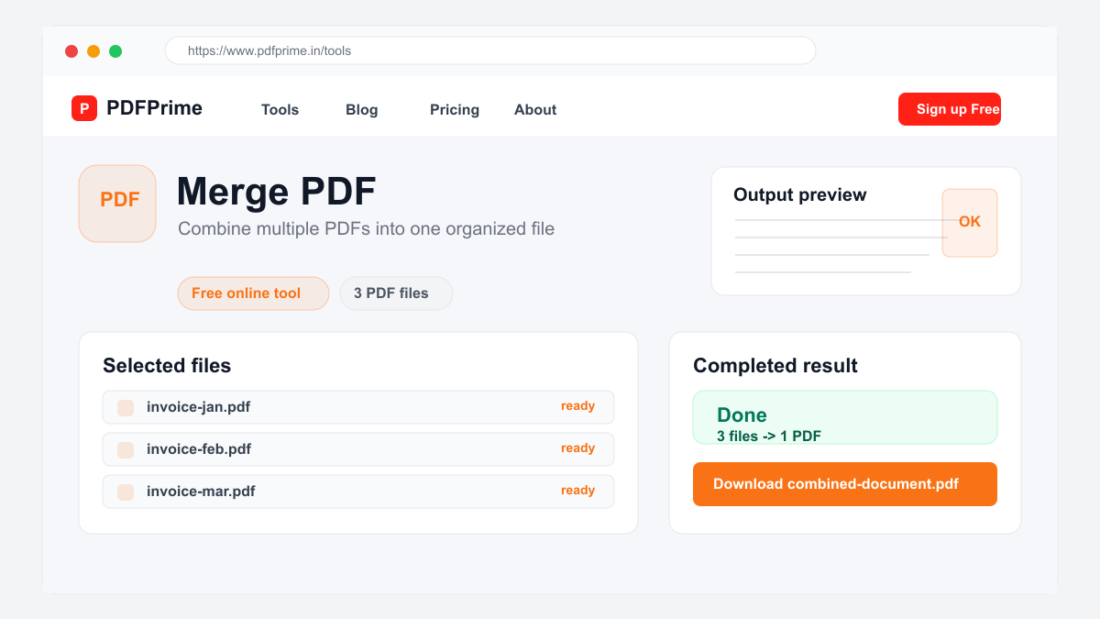Image resolution: width=1100 pixels, height=619 pixels.
Task: Click the large PDF tool icon
Action: coord(117,204)
